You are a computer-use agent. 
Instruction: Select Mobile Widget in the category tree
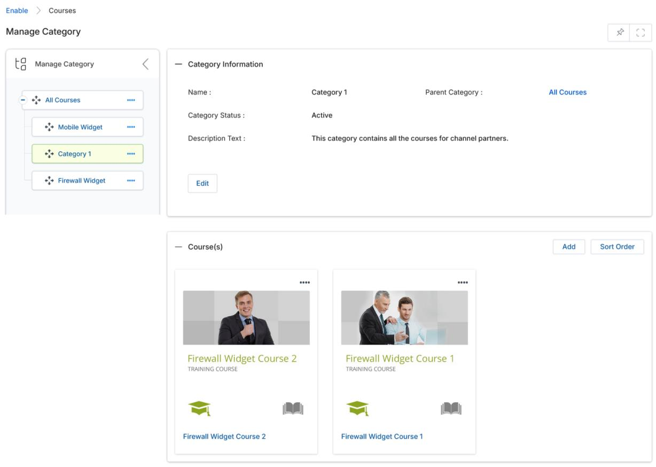pos(80,127)
